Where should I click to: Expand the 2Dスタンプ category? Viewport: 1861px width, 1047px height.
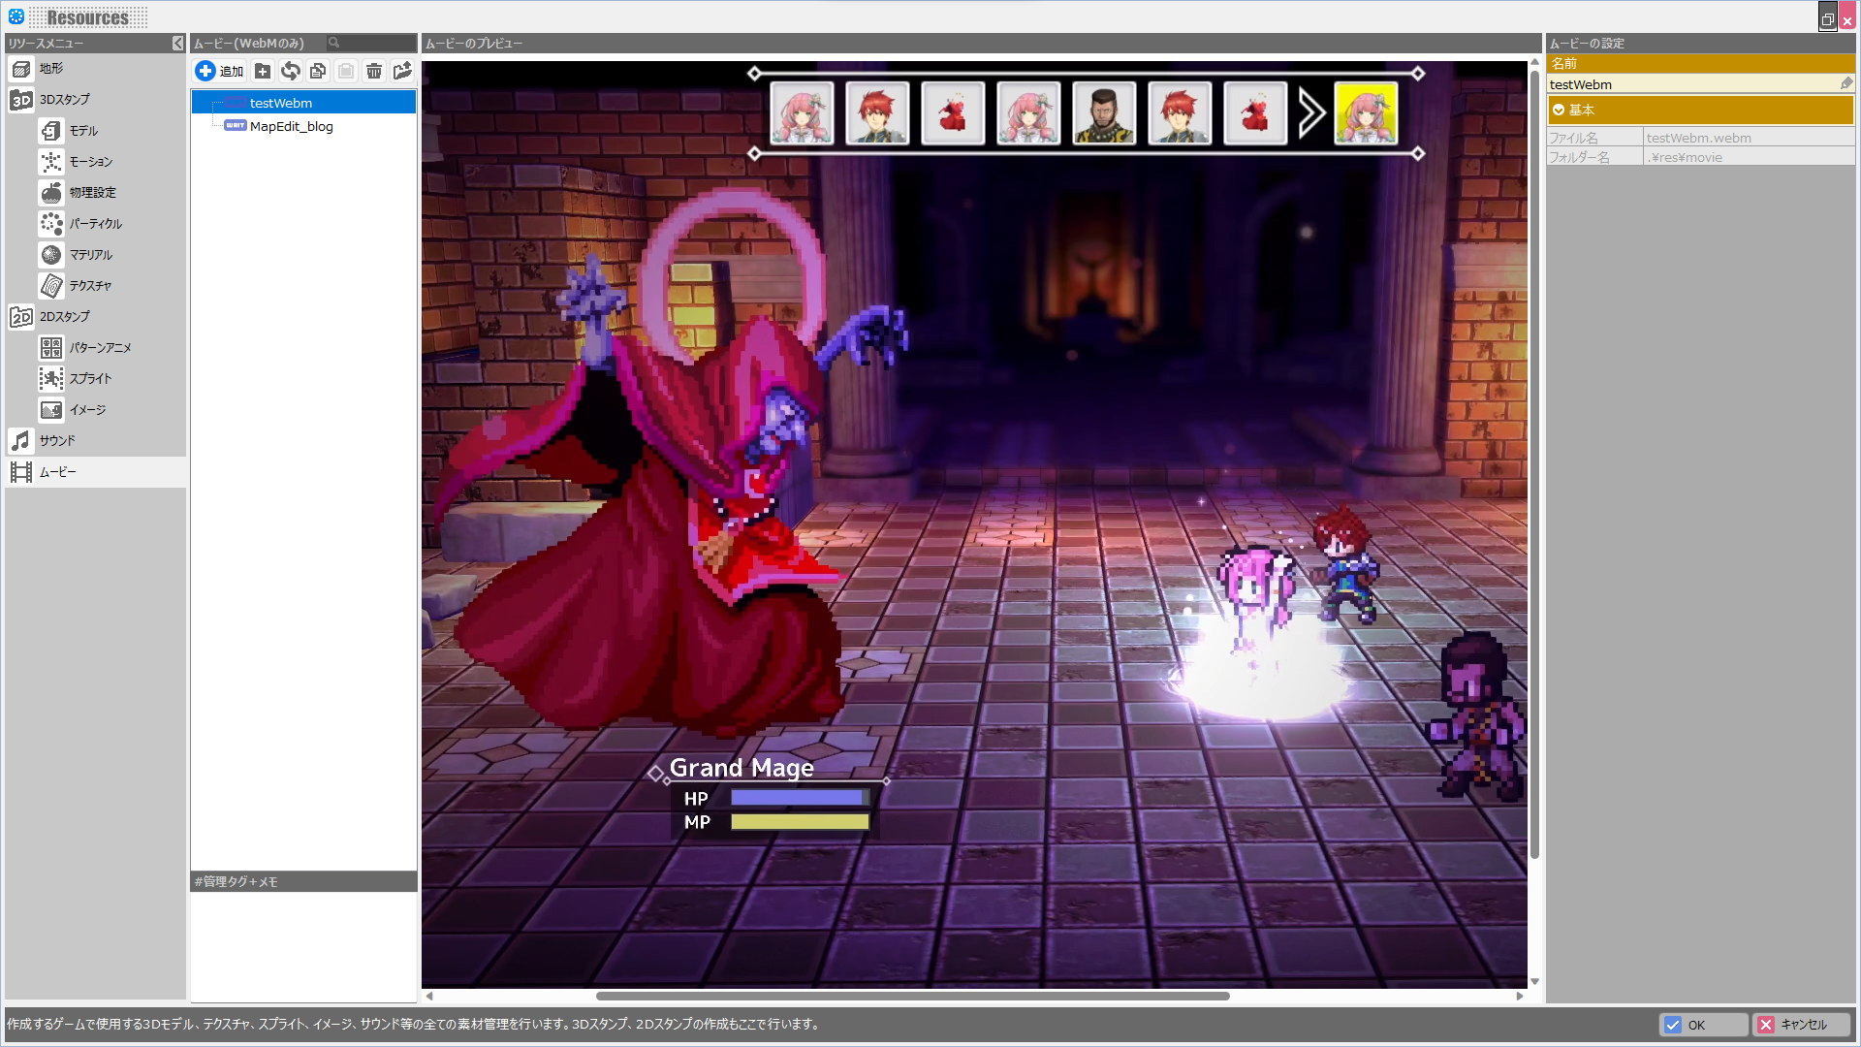[64, 317]
